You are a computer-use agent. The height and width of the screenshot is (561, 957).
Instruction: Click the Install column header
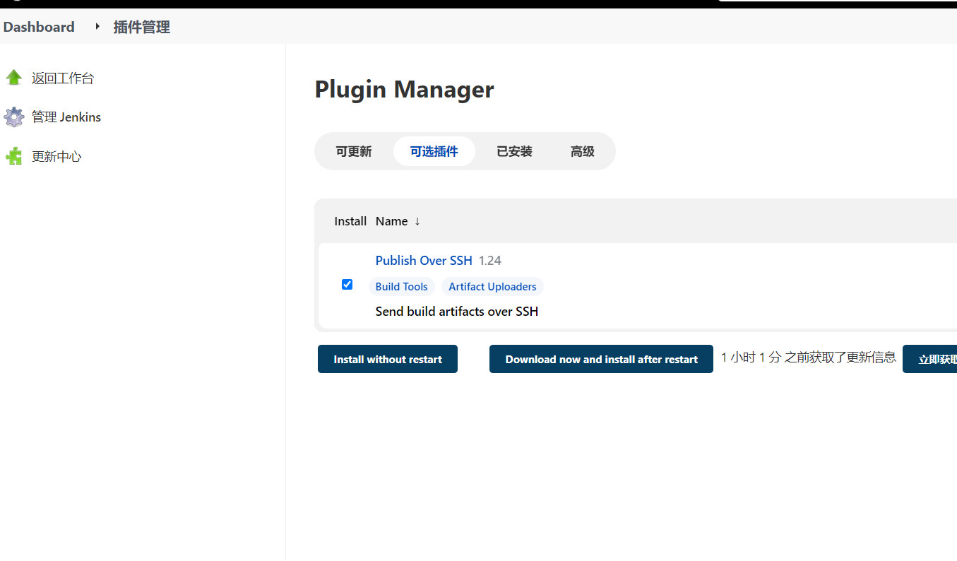click(x=350, y=221)
